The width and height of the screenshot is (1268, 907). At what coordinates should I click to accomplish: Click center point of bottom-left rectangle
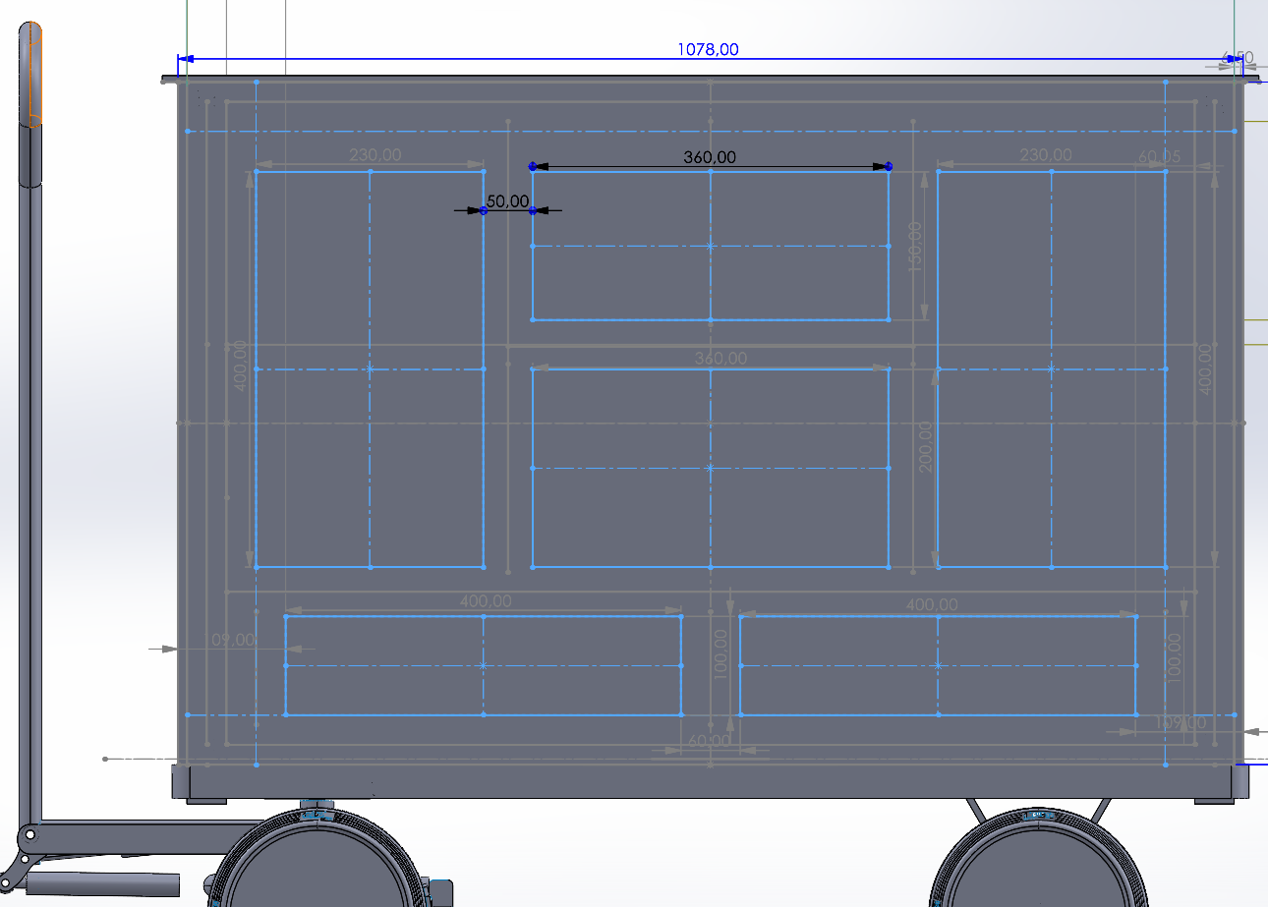[483, 665]
